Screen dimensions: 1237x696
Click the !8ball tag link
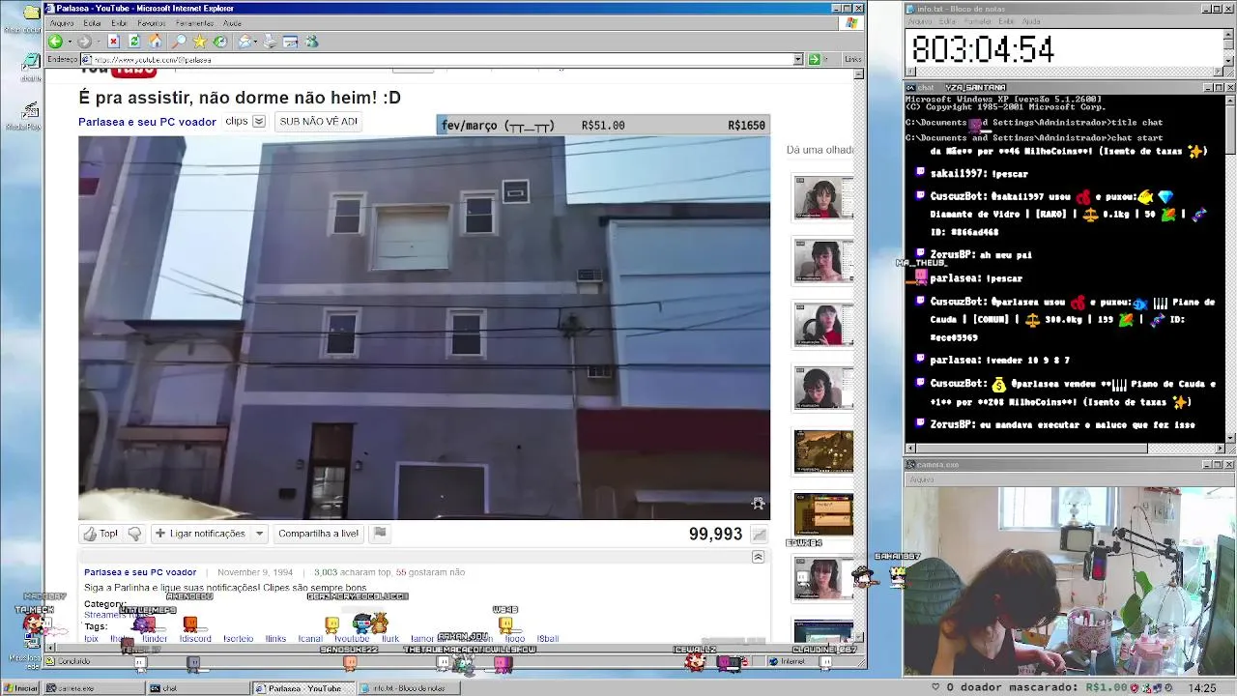pyautogui.click(x=548, y=639)
